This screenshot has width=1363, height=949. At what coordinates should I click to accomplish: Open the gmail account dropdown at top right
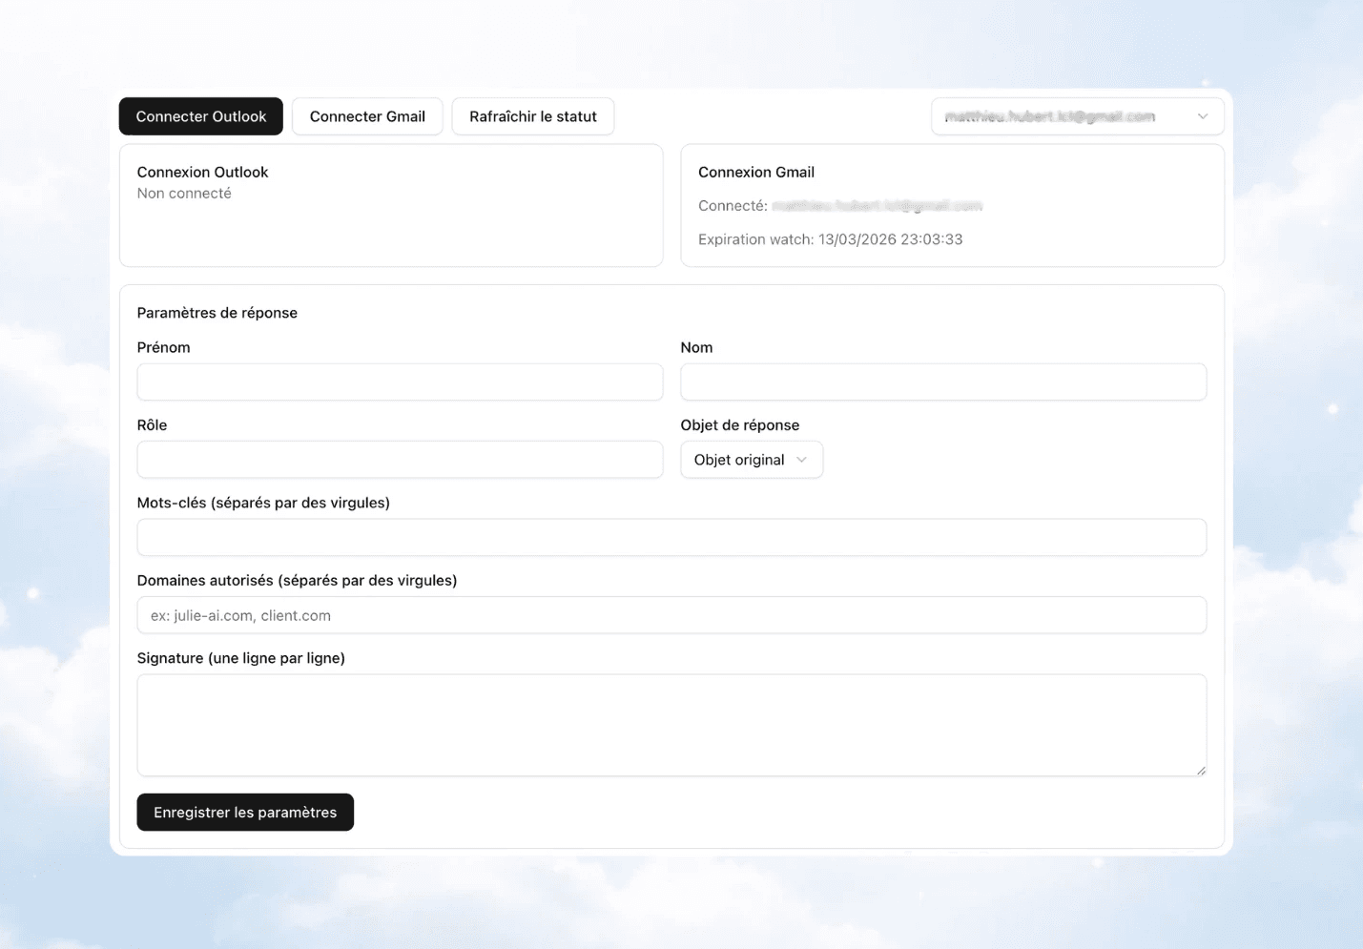1077,115
